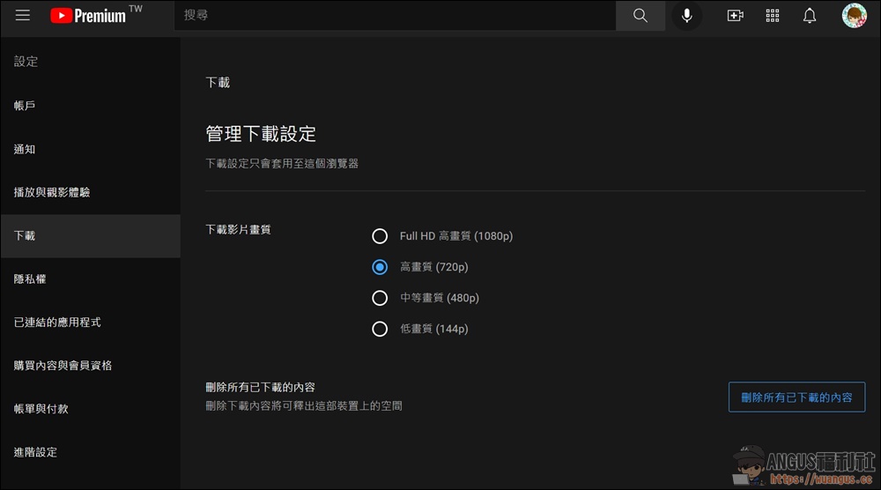Open the YouTube apps grid
Viewport: 881px width, 490px height.
(773, 15)
